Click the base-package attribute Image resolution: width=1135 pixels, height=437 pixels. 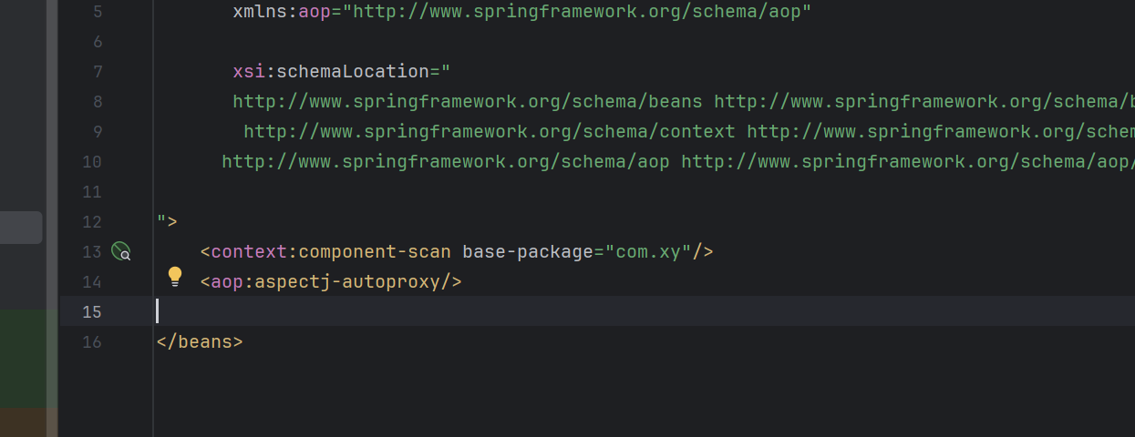pyautogui.click(x=527, y=252)
